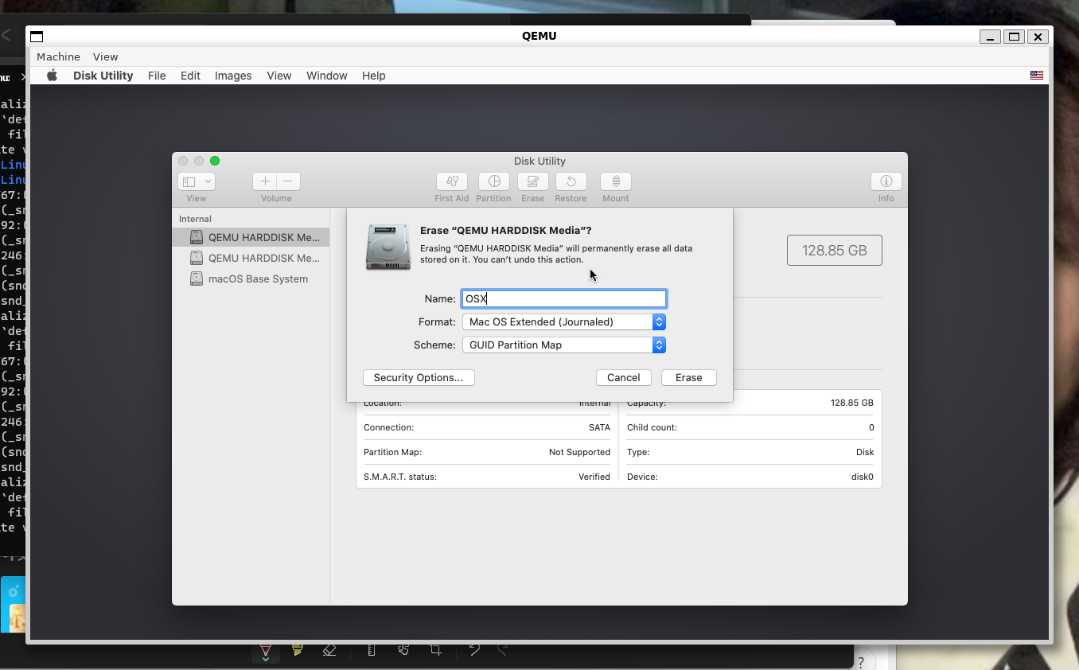Click the Restore toolbar icon

click(571, 181)
